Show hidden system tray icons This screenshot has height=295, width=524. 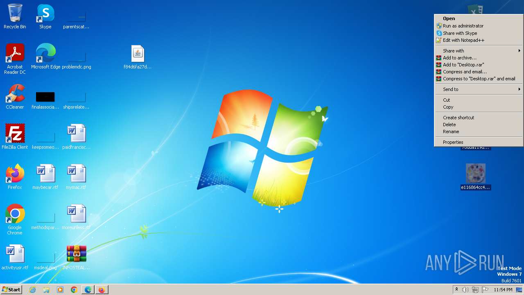[x=456, y=290]
